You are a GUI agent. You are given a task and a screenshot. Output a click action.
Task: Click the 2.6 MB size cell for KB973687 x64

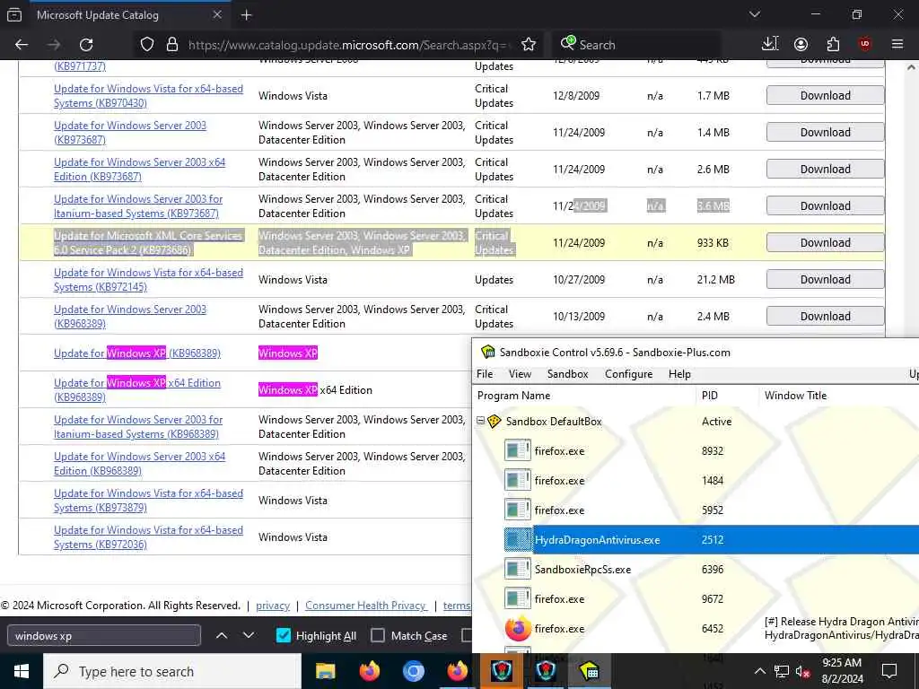tap(713, 170)
